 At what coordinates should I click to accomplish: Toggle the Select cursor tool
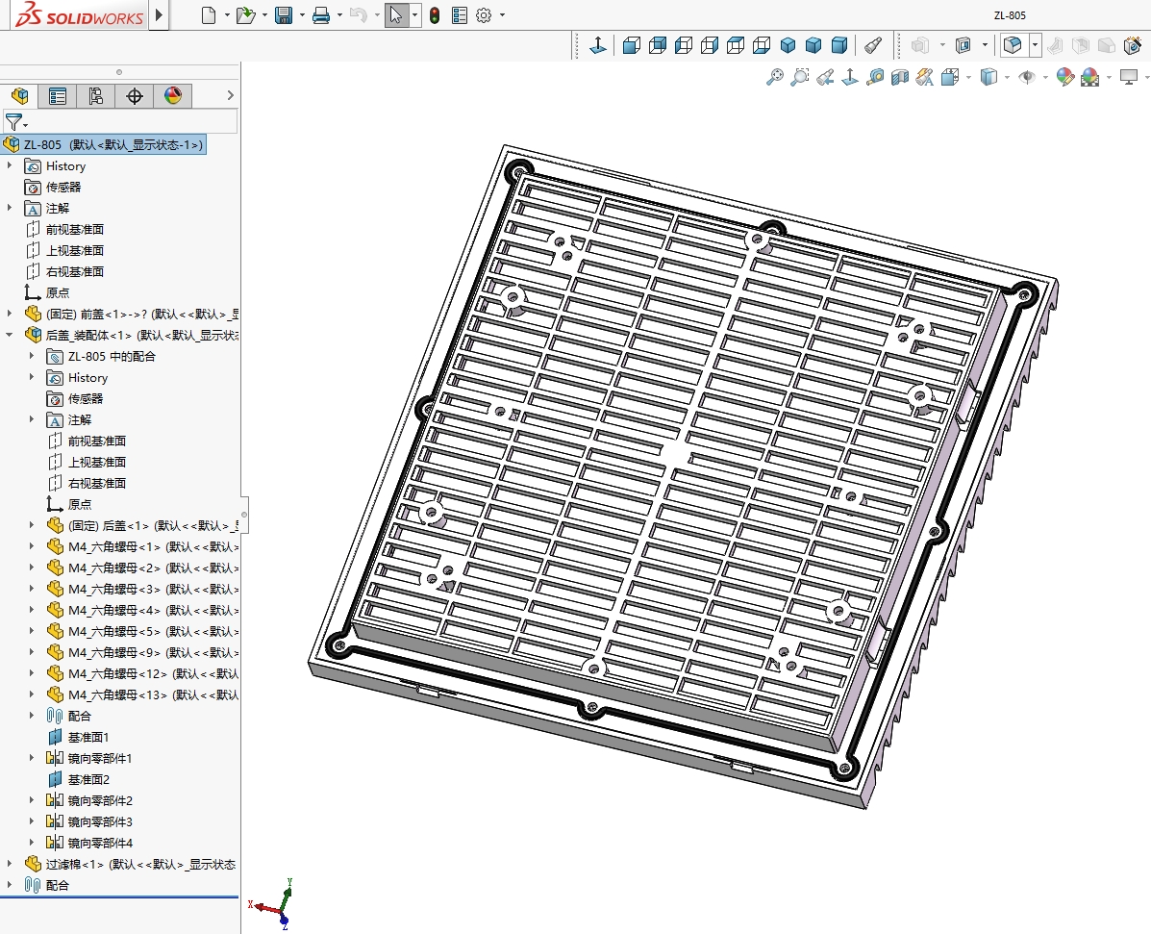pos(395,15)
